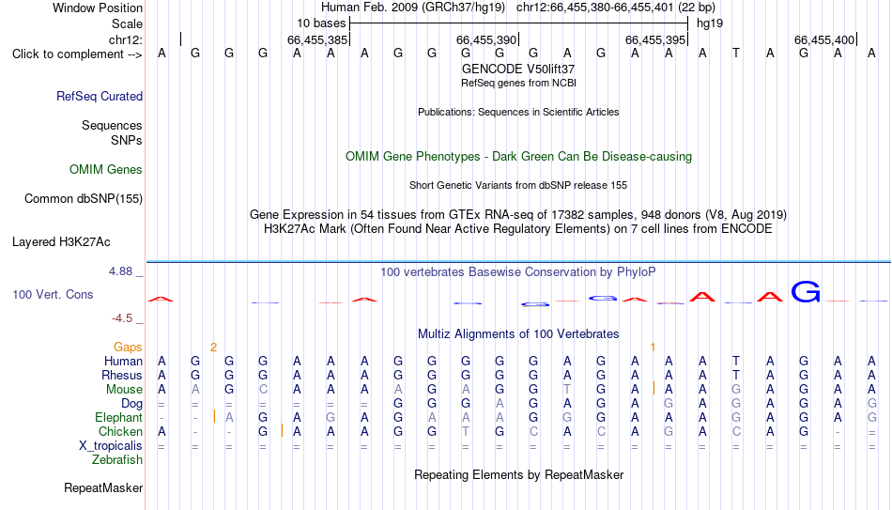Click the 'Click to complement -->' label
Image resolution: width=892 pixels, height=510 pixels.
(77, 54)
